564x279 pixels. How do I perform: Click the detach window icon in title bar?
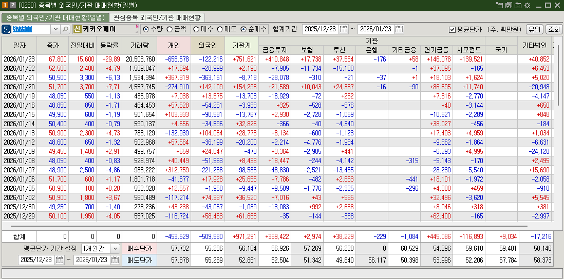[x=499, y=6]
